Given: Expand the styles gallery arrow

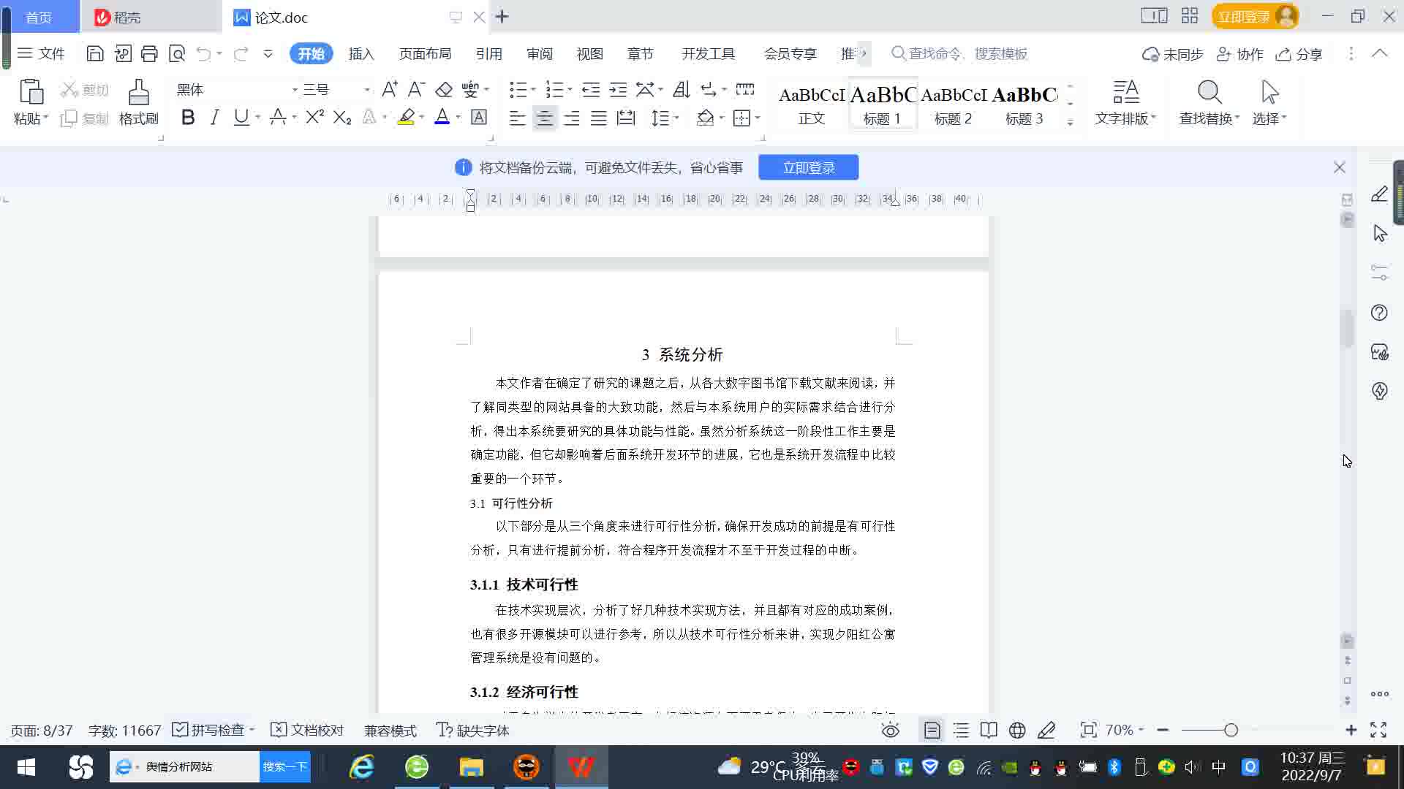Looking at the screenshot, I should pyautogui.click(x=1070, y=123).
